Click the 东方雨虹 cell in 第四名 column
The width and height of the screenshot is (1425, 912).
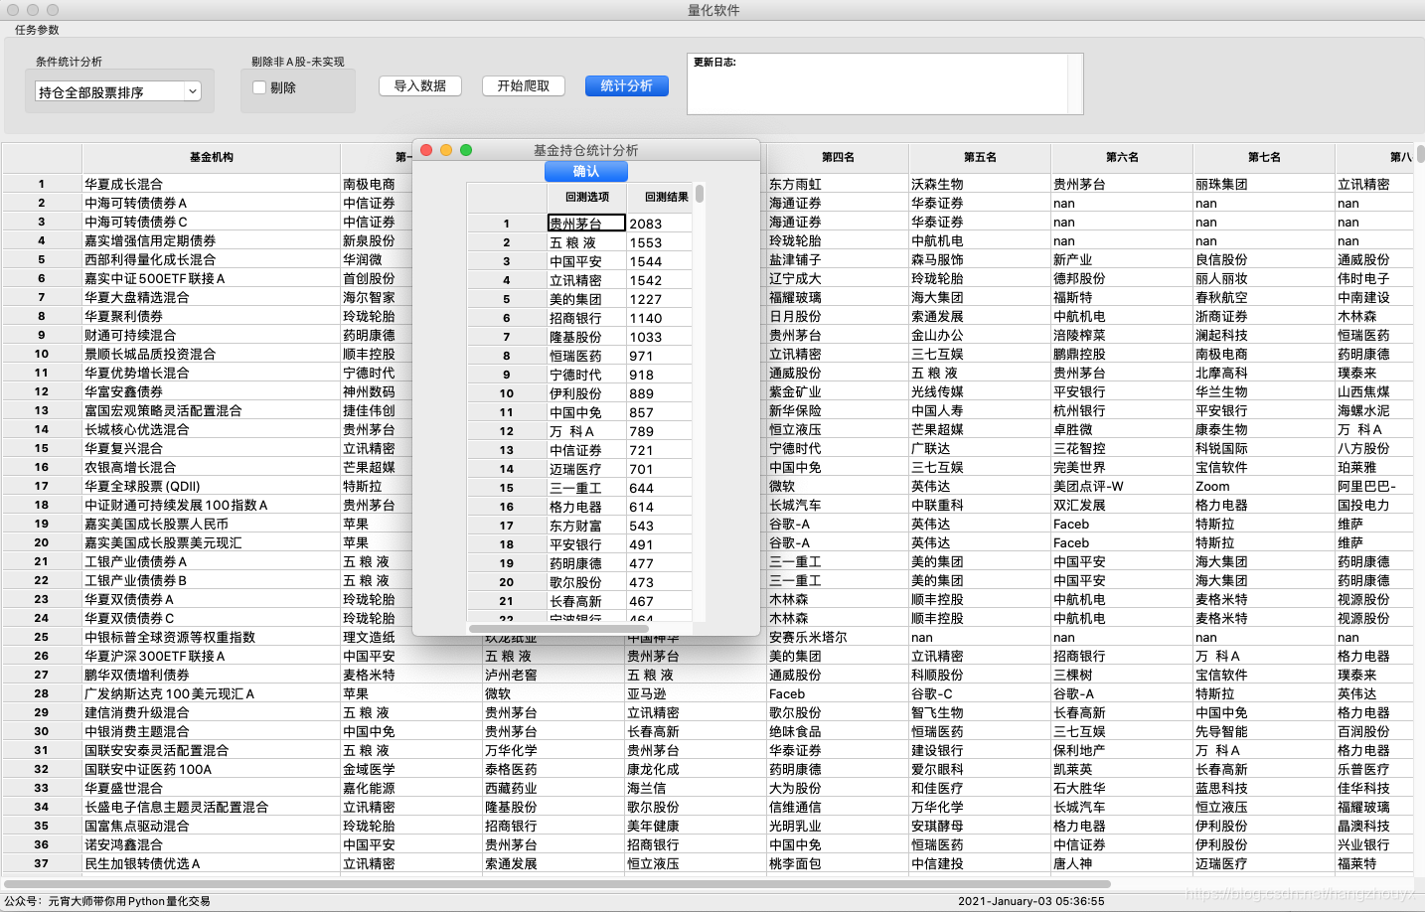coord(838,184)
